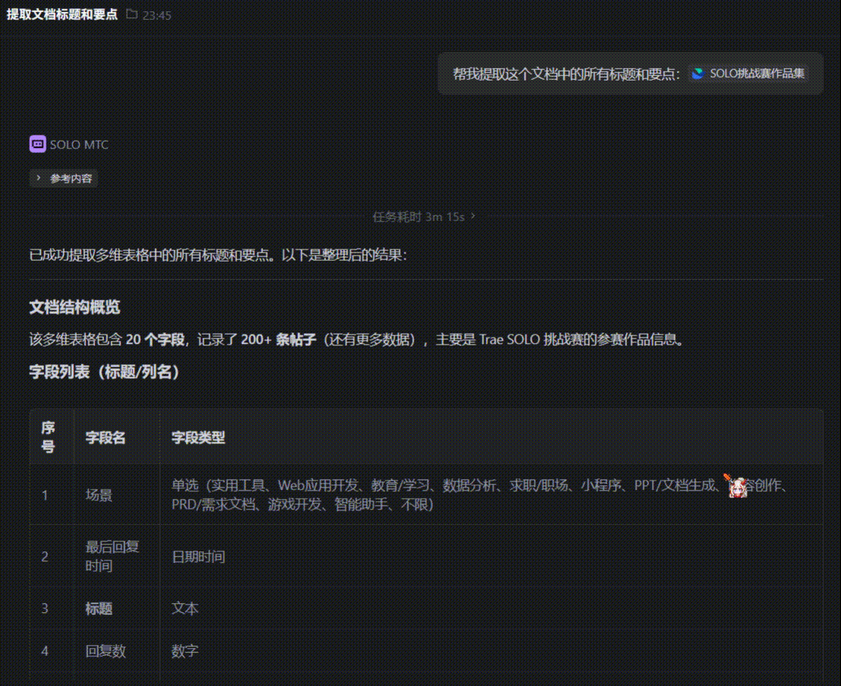Expand the 参考内容 section

click(64, 178)
